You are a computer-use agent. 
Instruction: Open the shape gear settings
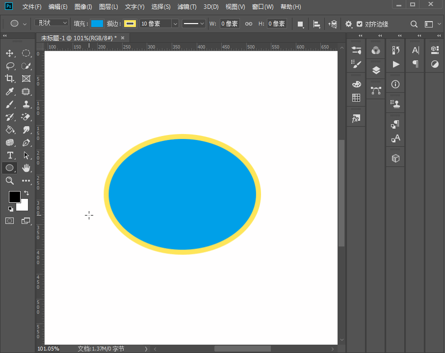348,24
